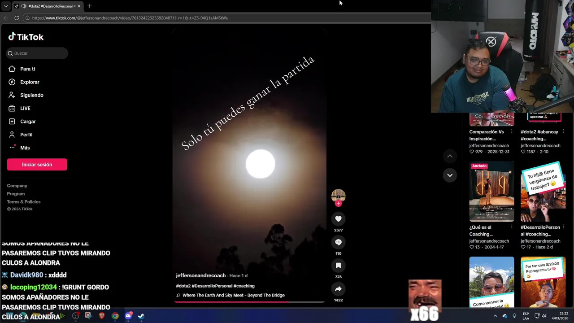Focus the Buscar search field
574x323 pixels.
click(x=37, y=53)
